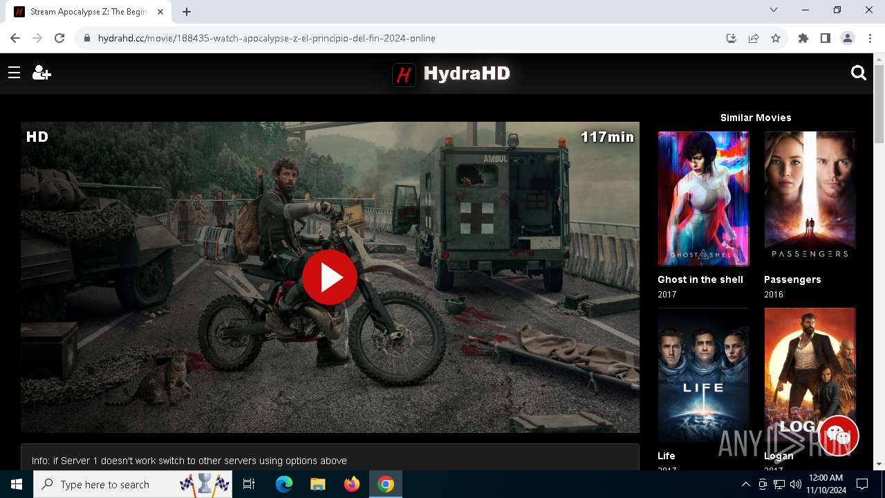Screen dimensions: 885x498
Task: Open the clock showing 12:00 AM
Action: (826, 483)
